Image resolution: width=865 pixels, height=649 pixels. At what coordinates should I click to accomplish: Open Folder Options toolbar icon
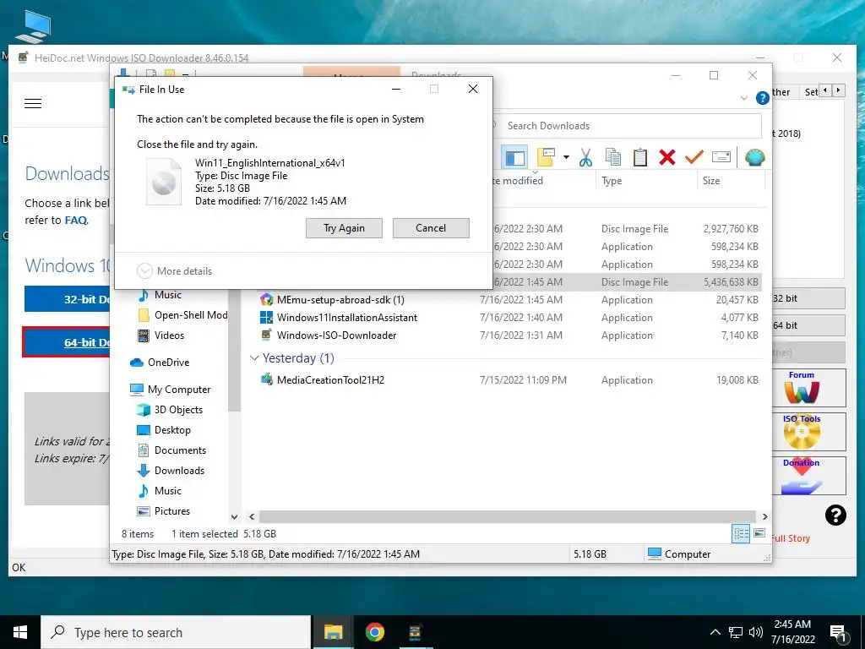[x=546, y=157]
